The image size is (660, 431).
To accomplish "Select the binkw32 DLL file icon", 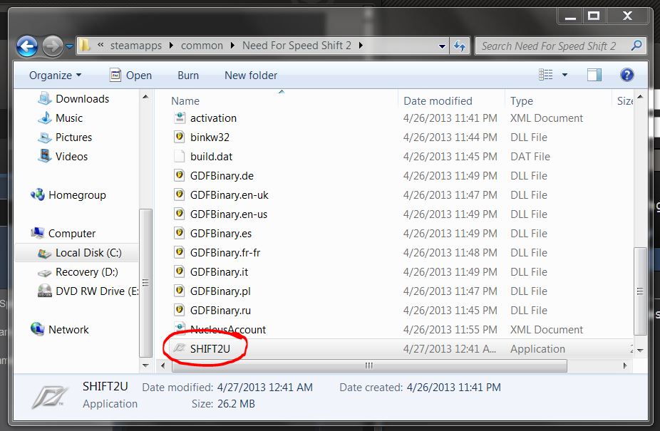I will pos(180,137).
